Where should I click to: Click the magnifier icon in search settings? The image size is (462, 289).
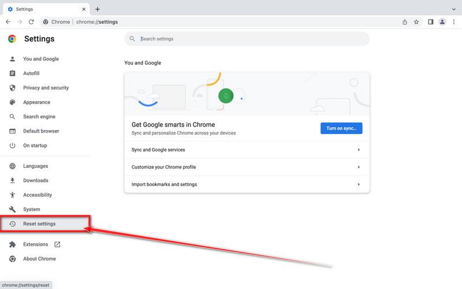point(132,39)
